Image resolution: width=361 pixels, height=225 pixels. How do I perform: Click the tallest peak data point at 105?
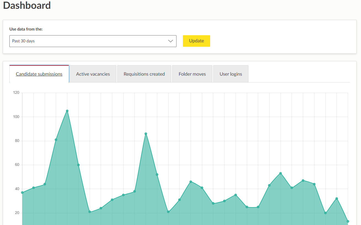[67, 111]
